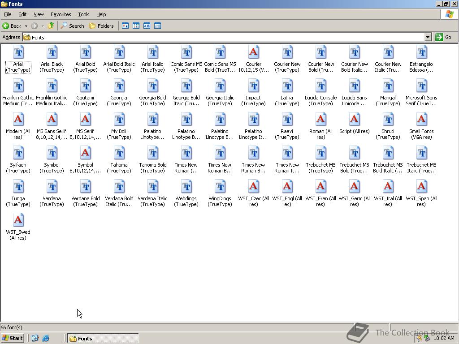459x344 pixels.
Task: Select Trebuchet MS (TrueType) font icon
Action: pos(321,153)
